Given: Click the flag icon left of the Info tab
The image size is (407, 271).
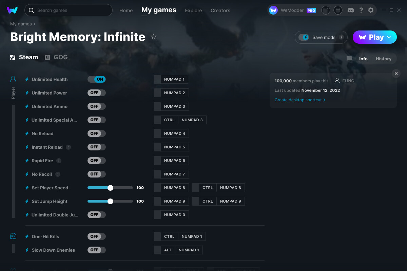Looking at the screenshot, I should (x=349, y=59).
